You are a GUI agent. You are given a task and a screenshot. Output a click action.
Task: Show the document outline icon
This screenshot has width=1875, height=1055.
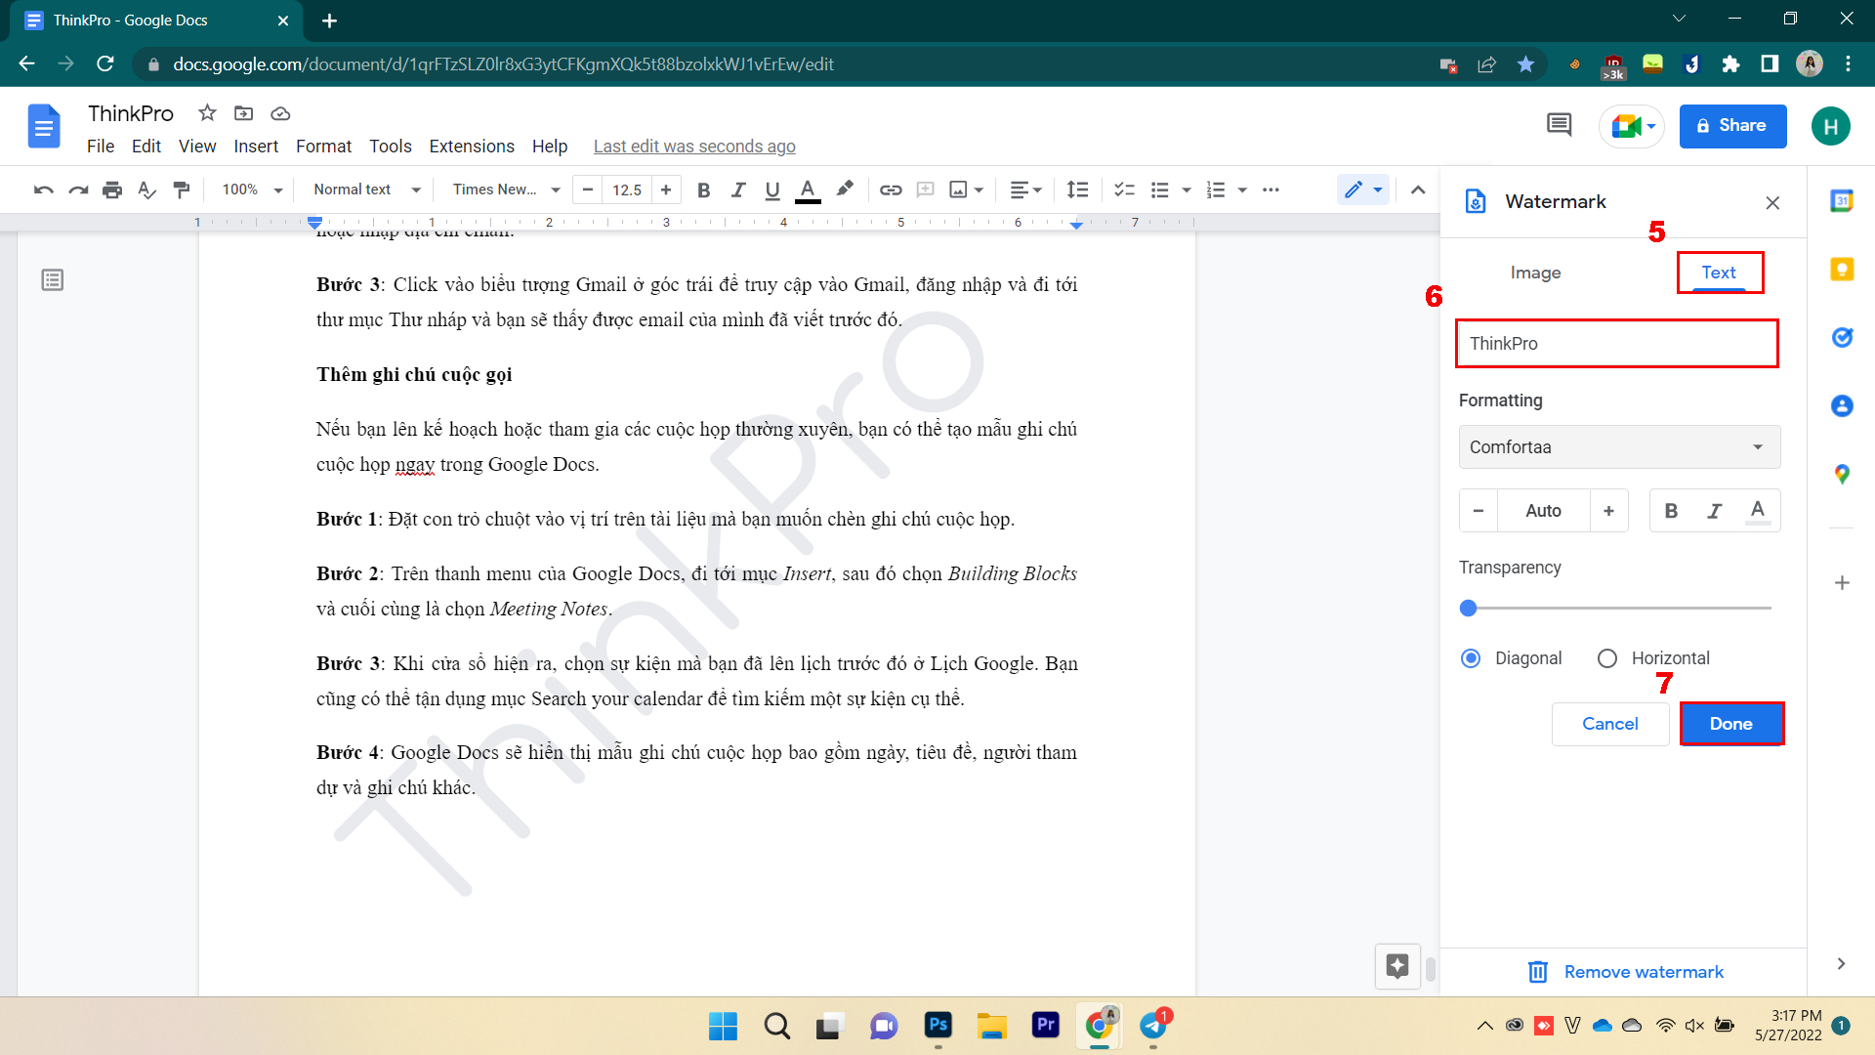tap(53, 280)
